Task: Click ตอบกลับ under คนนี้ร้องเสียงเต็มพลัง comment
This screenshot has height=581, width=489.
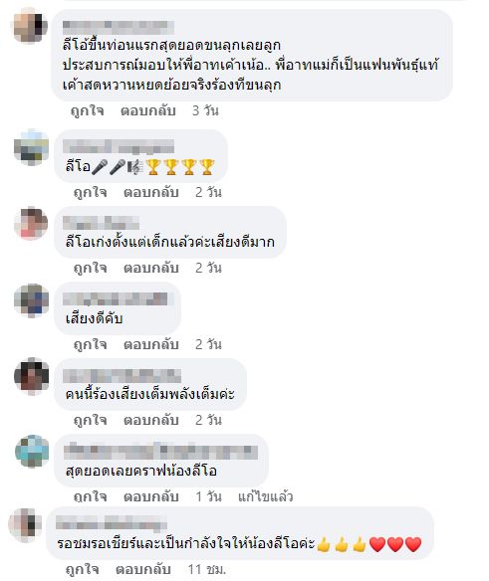Action: coord(151,420)
